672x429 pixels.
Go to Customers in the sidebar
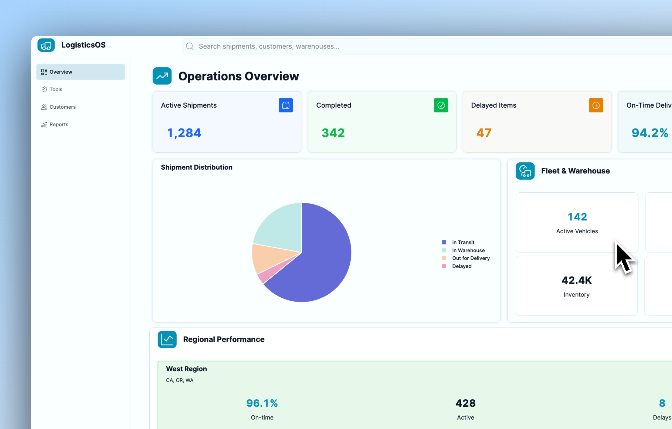pyautogui.click(x=62, y=107)
